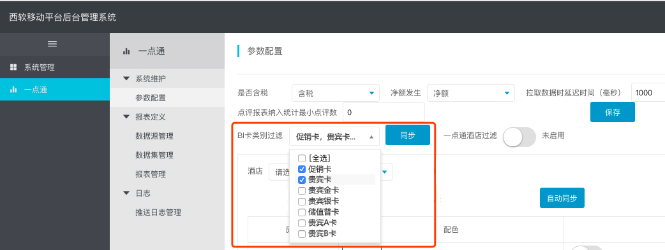
Task: Collapse the 报表定义 tree section
Action: point(126,117)
